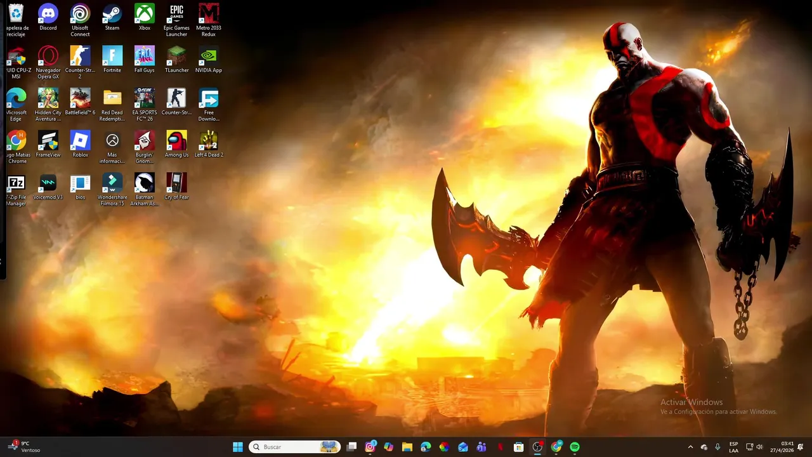The image size is (812, 457).
Task: Click the microphone tray icon
Action: [717, 447]
